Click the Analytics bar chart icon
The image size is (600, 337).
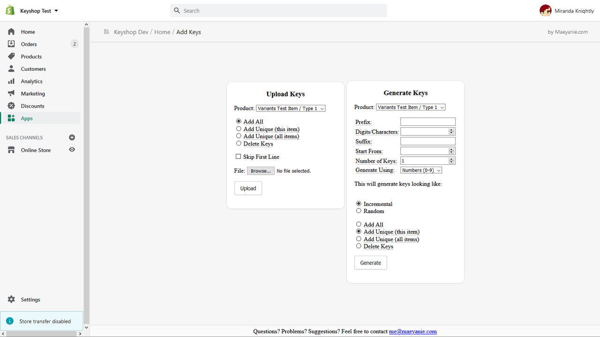(11, 81)
